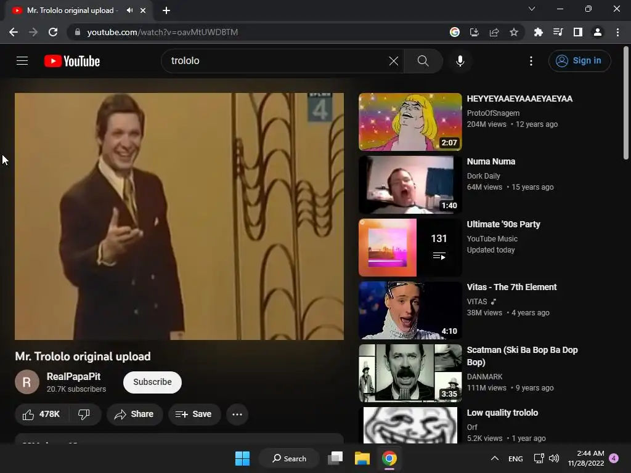
Task: Run search with magnifier button
Action: coord(423,61)
